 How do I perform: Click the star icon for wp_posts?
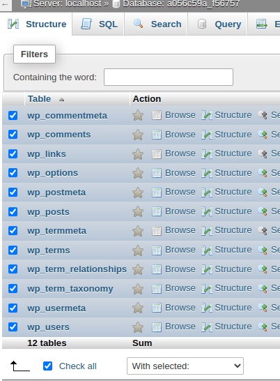138,211
